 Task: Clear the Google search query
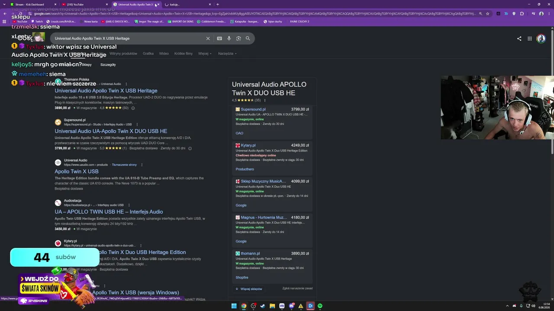[208, 38]
